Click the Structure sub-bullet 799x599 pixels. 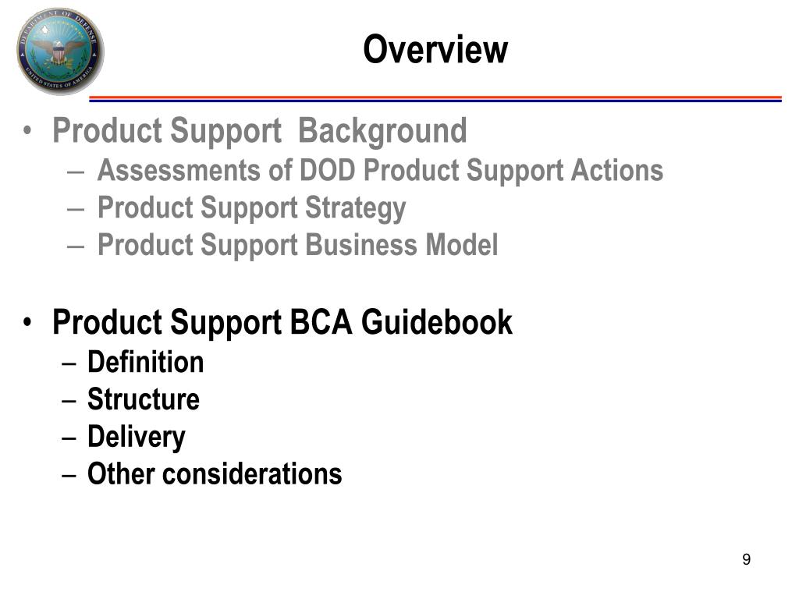coord(144,399)
